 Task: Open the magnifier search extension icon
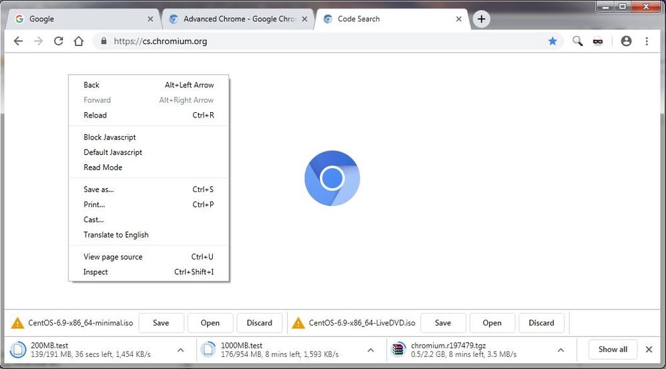(577, 41)
